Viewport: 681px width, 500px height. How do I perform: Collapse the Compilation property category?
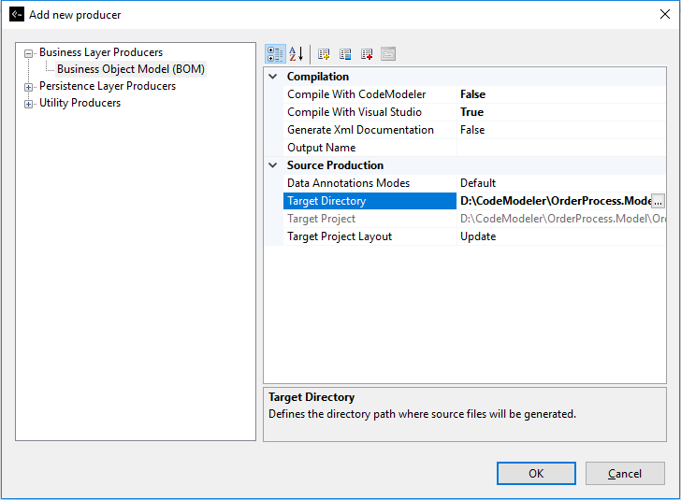point(273,77)
